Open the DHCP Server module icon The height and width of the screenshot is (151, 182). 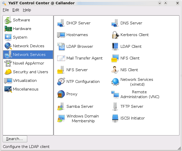(x=61, y=23)
